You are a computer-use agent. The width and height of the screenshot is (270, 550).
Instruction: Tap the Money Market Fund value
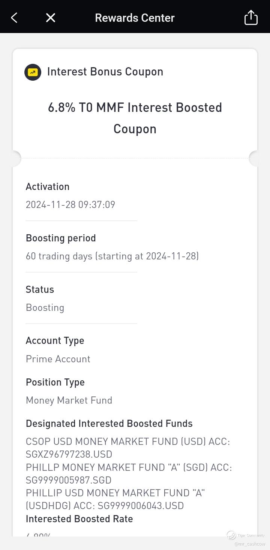[69, 400]
